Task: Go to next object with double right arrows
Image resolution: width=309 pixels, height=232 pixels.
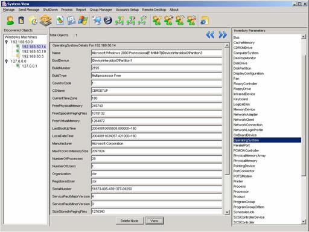Action: coord(223,35)
